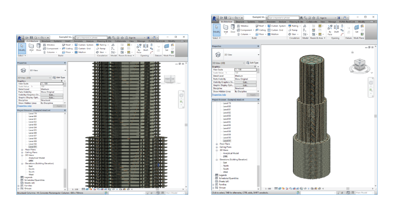Switch to Massing & Site tab in left window

click(x=104, y=41)
